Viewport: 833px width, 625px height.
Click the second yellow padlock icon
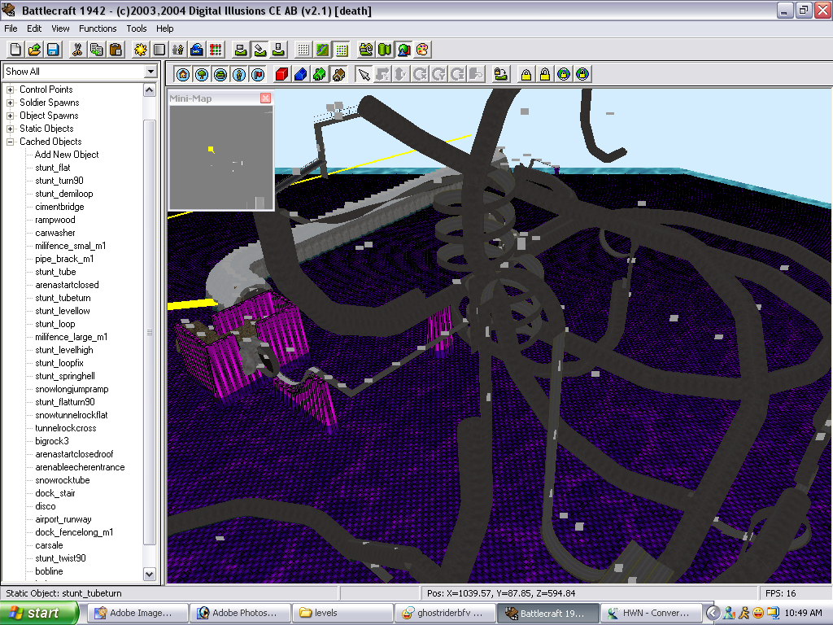545,74
